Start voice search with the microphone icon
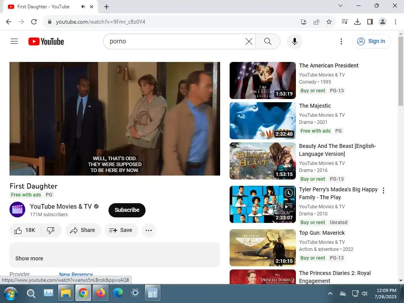This screenshot has height=303, width=404. [294, 41]
